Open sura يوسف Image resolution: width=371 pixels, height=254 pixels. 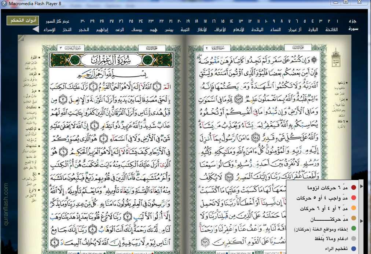137,30
